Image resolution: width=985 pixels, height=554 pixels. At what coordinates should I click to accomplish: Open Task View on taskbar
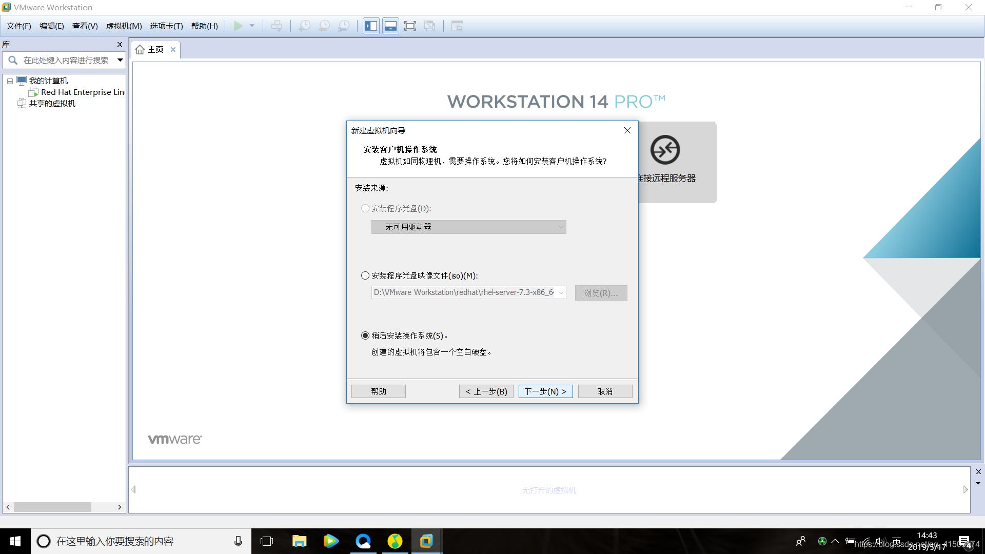[267, 541]
